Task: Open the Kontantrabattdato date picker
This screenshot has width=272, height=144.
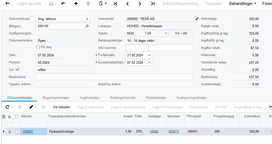Action: (149, 63)
